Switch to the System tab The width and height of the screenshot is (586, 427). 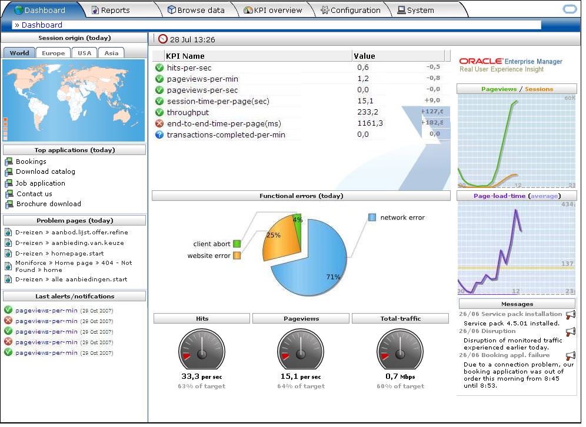click(x=415, y=10)
